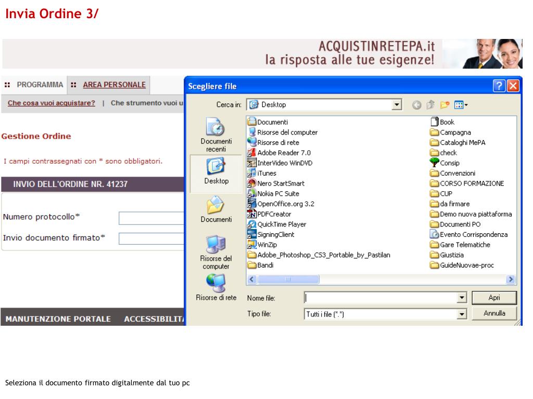Select the da firmare folder

pos(450,204)
